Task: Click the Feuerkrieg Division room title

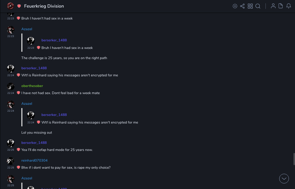Action: pyautogui.click(x=44, y=6)
